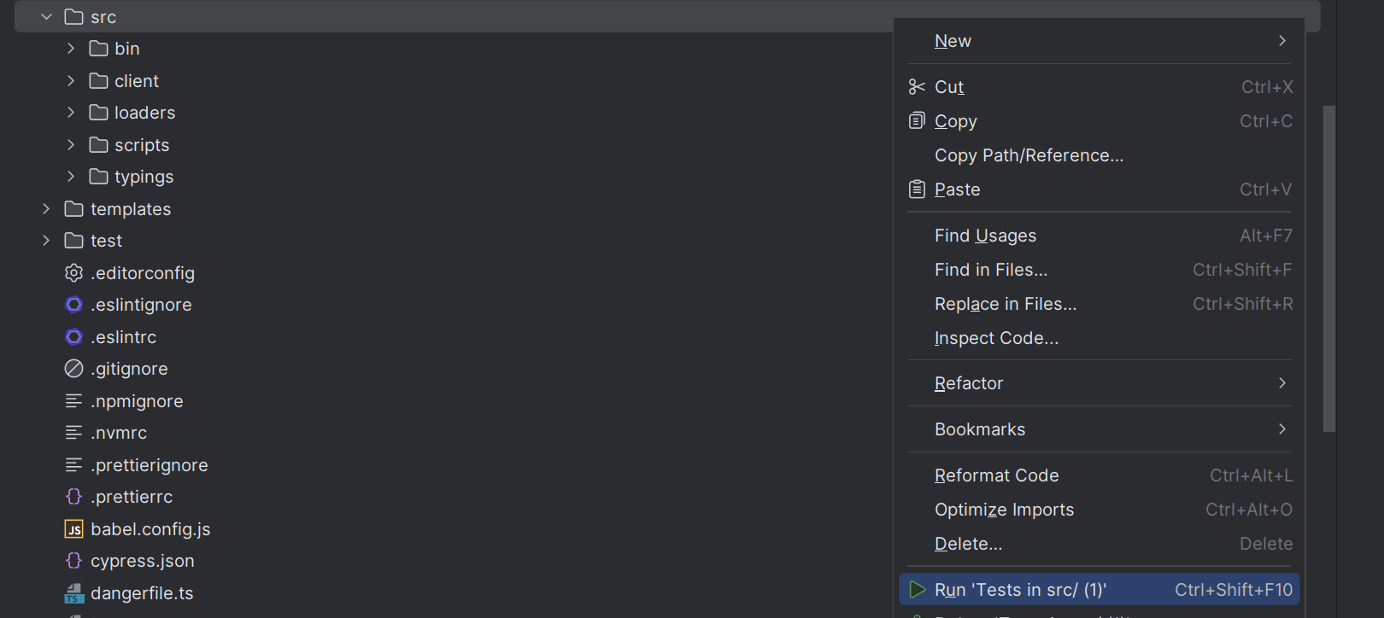Click the ESLint icon beside .eslintignore
The width and height of the screenshot is (1384, 618).
74,304
